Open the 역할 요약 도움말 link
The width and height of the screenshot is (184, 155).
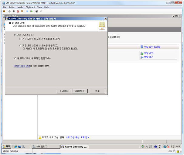[152, 47]
